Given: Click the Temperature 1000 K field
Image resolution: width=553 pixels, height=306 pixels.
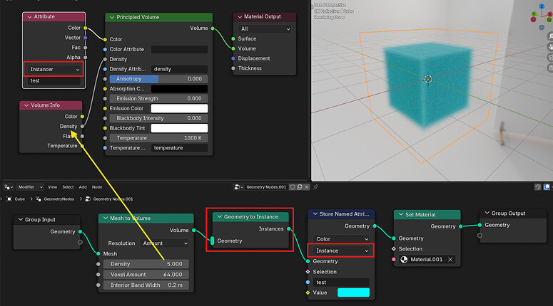Looking at the screenshot, I should pyautogui.click(x=158, y=138).
